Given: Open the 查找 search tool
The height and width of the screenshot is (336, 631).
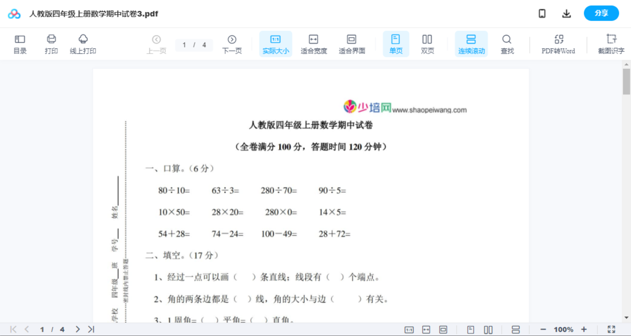Looking at the screenshot, I should [x=507, y=44].
